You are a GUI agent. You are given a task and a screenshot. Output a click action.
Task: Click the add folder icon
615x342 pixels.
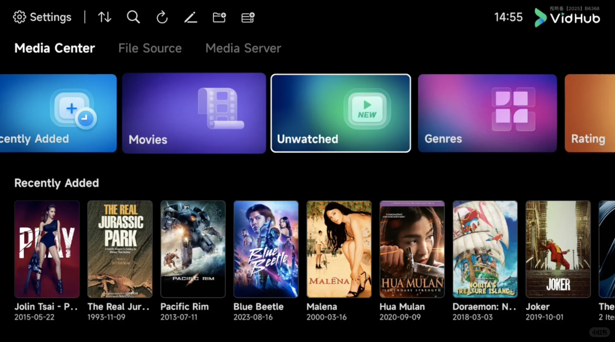coord(219,17)
